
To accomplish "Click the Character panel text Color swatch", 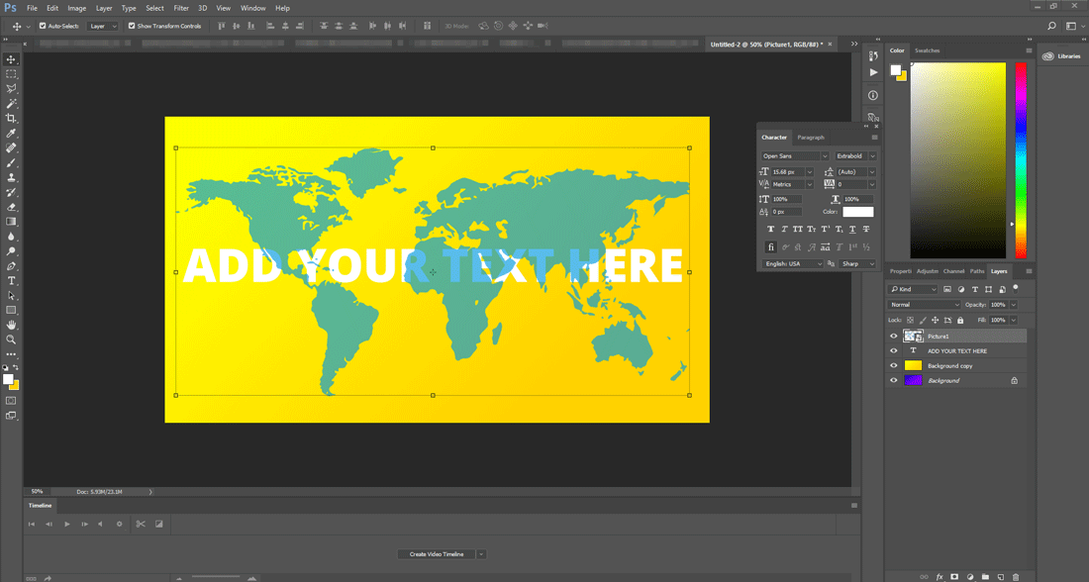I will click(857, 212).
